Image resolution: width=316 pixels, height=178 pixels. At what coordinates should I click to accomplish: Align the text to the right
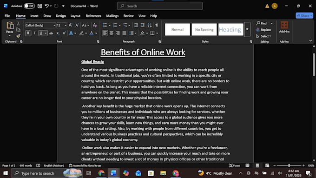pos(118,33)
